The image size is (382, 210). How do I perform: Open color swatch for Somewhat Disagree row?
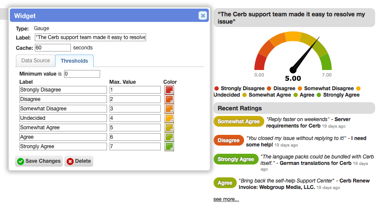pyautogui.click(x=169, y=109)
